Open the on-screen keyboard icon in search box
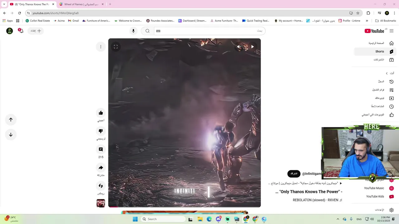The image size is (399, 224). [158, 31]
